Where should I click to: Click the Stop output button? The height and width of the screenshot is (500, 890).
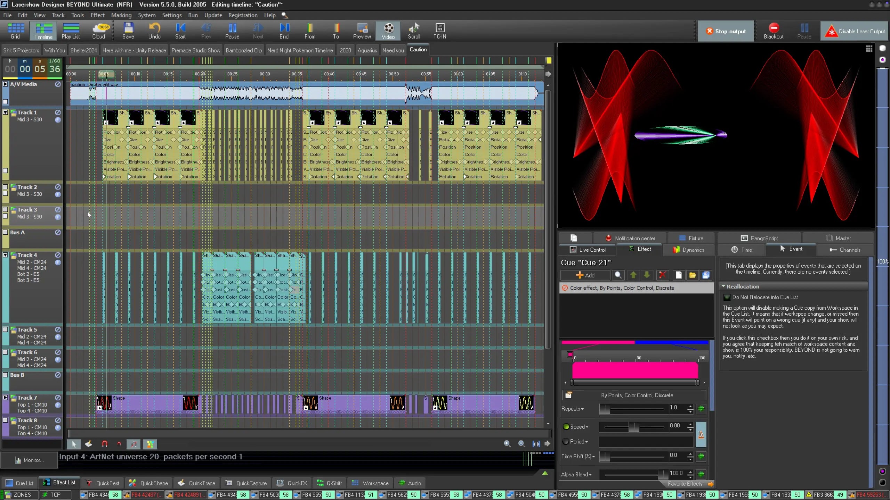(726, 31)
